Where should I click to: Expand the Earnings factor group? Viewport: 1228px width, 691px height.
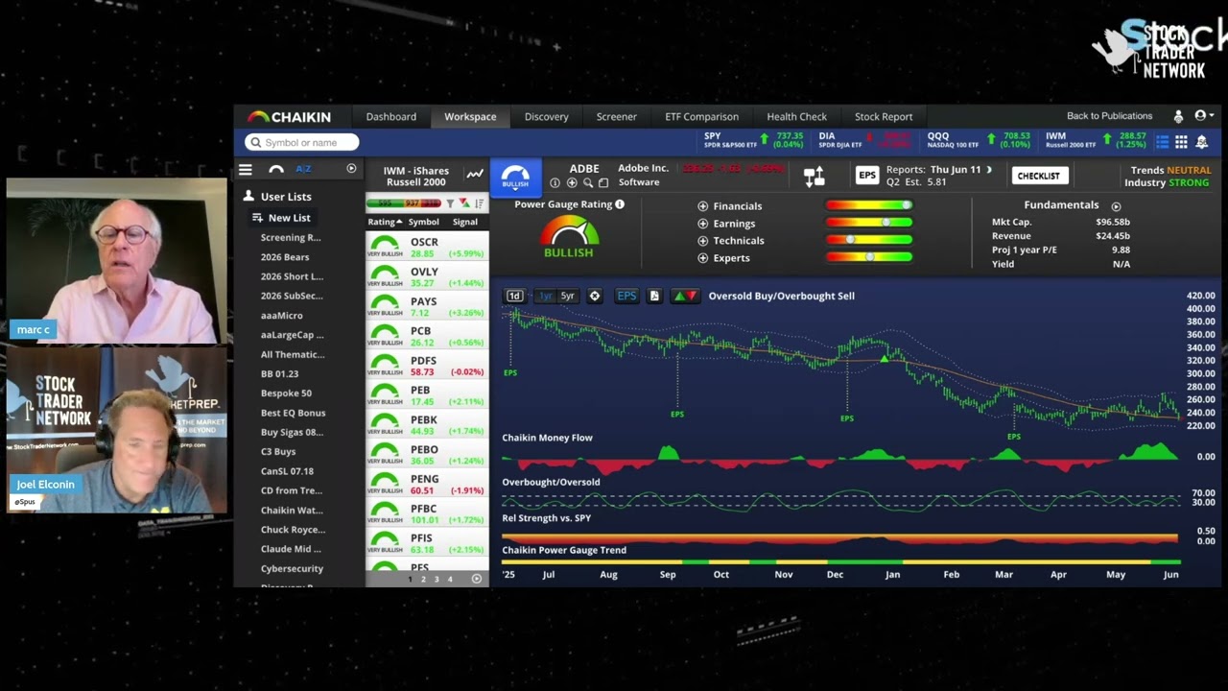tap(703, 224)
